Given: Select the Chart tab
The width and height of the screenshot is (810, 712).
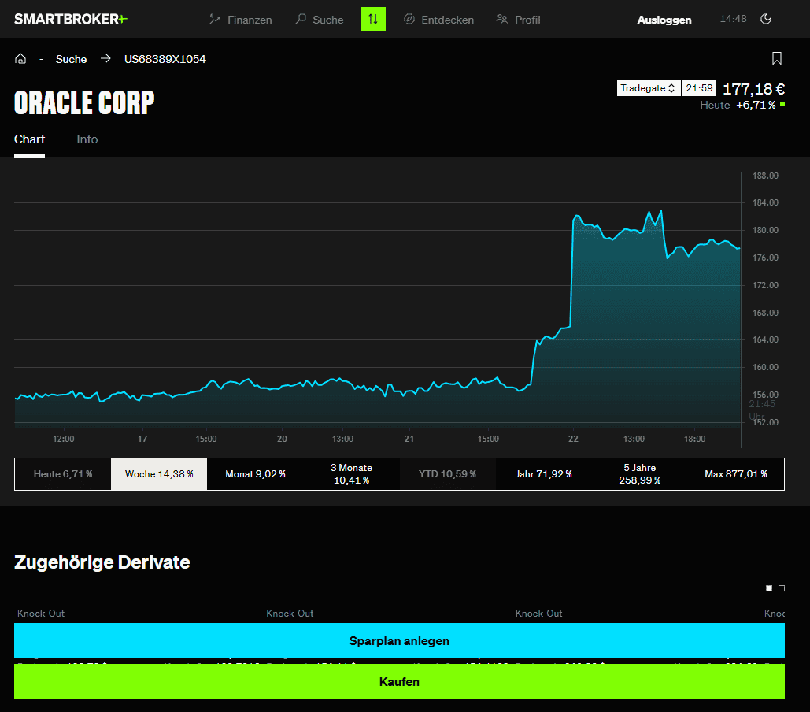Looking at the screenshot, I should [x=29, y=139].
